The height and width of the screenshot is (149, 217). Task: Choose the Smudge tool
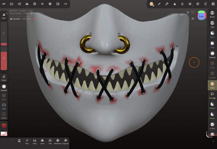click(212, 95)
